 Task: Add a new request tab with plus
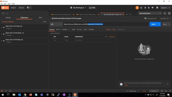[127, 14]
